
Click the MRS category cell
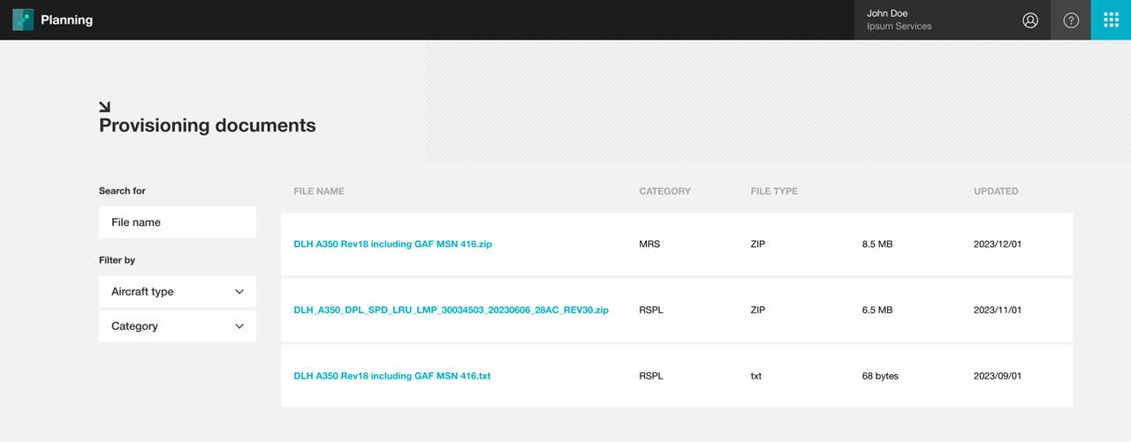tap(649, 243)
